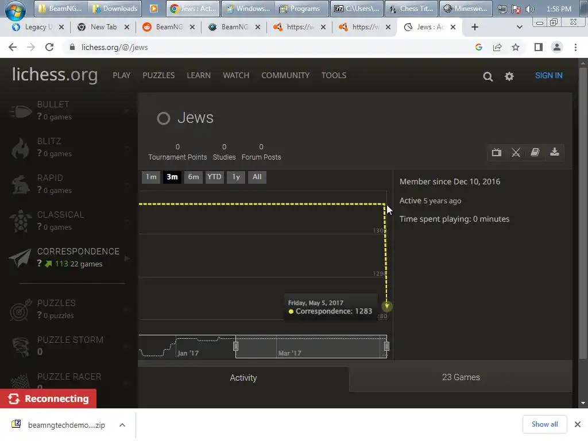Click Show all downloads button
The height and width of the screenshot is (441, 588).
point(544,424)
